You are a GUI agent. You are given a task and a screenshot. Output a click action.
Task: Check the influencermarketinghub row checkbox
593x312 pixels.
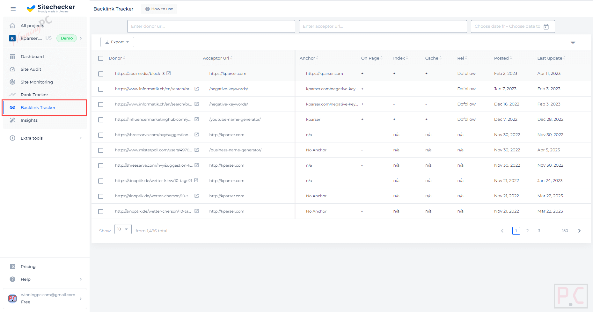[x=101, y=120]
